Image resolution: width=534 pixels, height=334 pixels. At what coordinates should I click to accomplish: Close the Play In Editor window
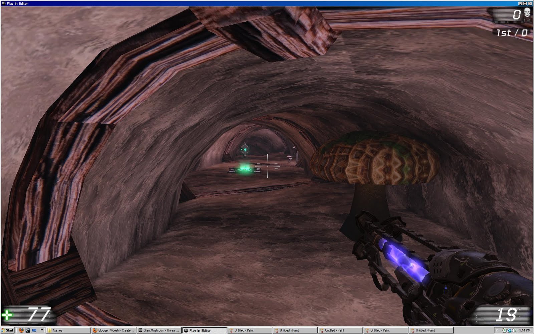click(x=530, y=3)
